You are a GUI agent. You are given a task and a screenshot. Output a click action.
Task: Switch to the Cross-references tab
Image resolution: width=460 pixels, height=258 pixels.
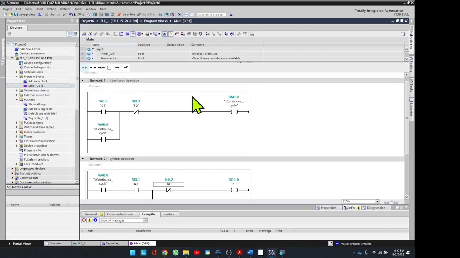(x=120, y=214)
